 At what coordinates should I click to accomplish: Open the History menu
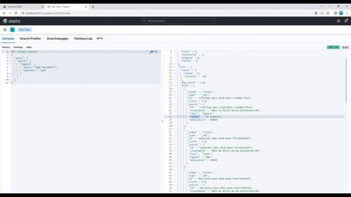tap(6, 47)
